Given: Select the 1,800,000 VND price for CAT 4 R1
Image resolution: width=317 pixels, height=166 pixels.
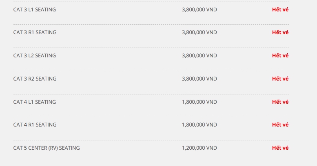Looking at the screenshot, I should [199, 125].
